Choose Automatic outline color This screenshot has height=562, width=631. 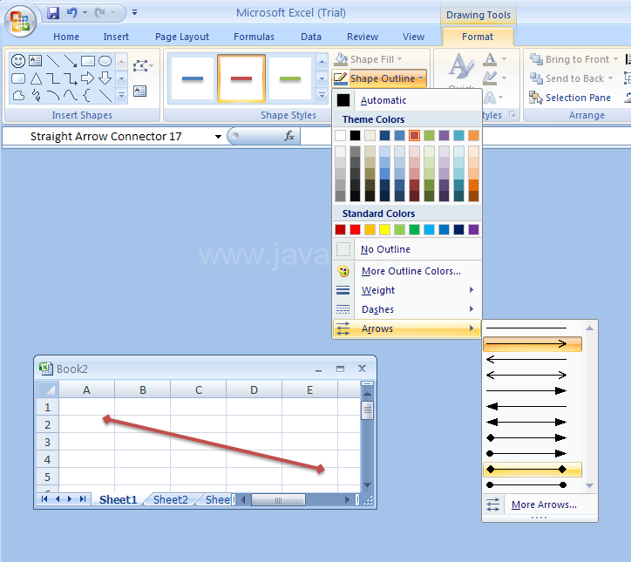click(x=407, y=100)
